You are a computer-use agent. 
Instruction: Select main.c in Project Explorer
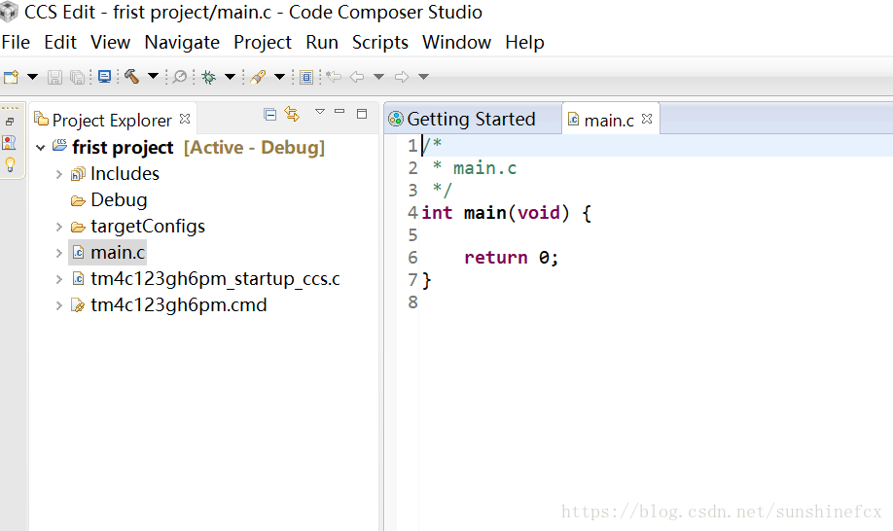click(x=118, y=252)
